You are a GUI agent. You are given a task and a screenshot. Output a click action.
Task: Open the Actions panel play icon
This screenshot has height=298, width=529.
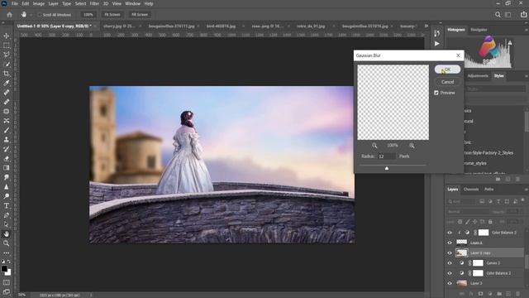pos(437,44)
